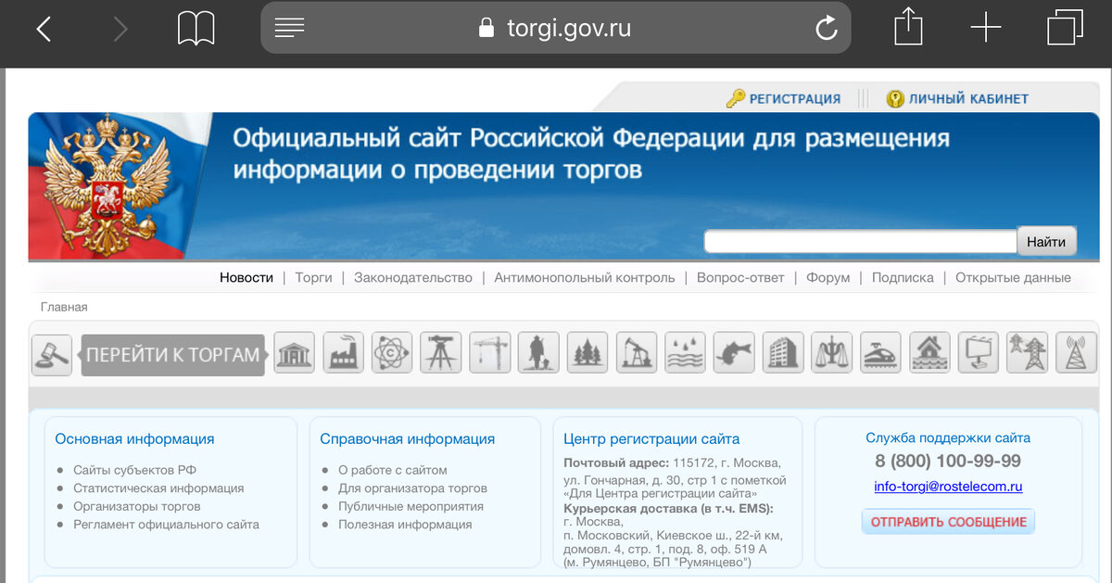The image size is (1112, 583).
Task: Open РЕГИСТРАЦИЯ with the key icon
Action: click(787, 97)
